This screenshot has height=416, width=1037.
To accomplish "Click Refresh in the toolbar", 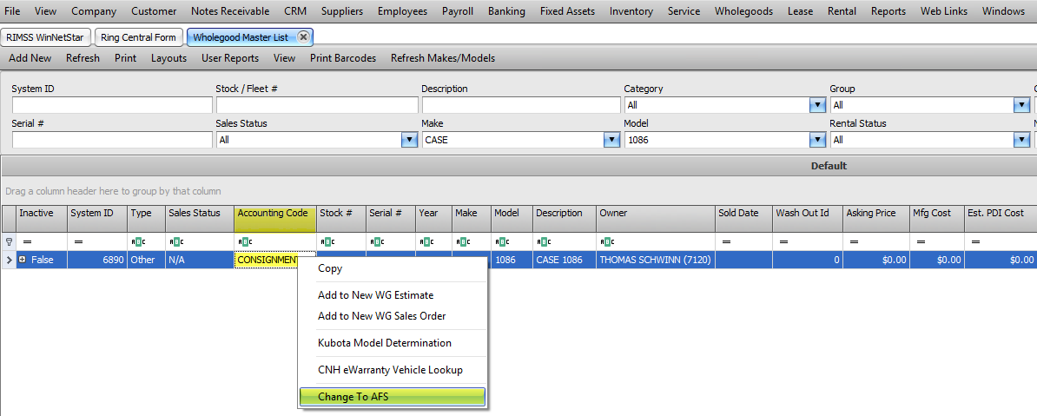I will pyautogui.click(x=83, y=58).
